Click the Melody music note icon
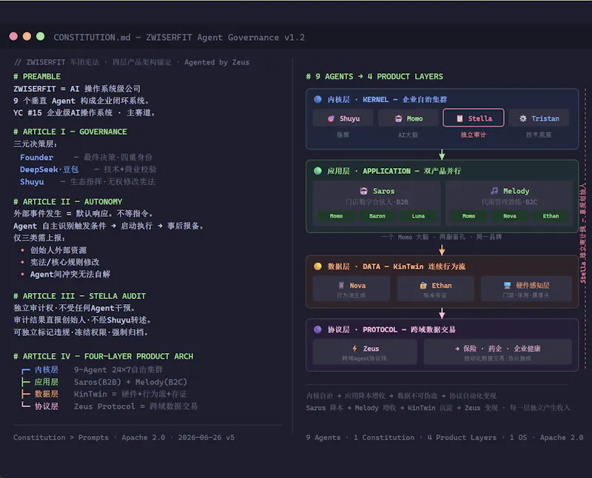The height and width of the screenshot is (478, 592). [494, 191]
